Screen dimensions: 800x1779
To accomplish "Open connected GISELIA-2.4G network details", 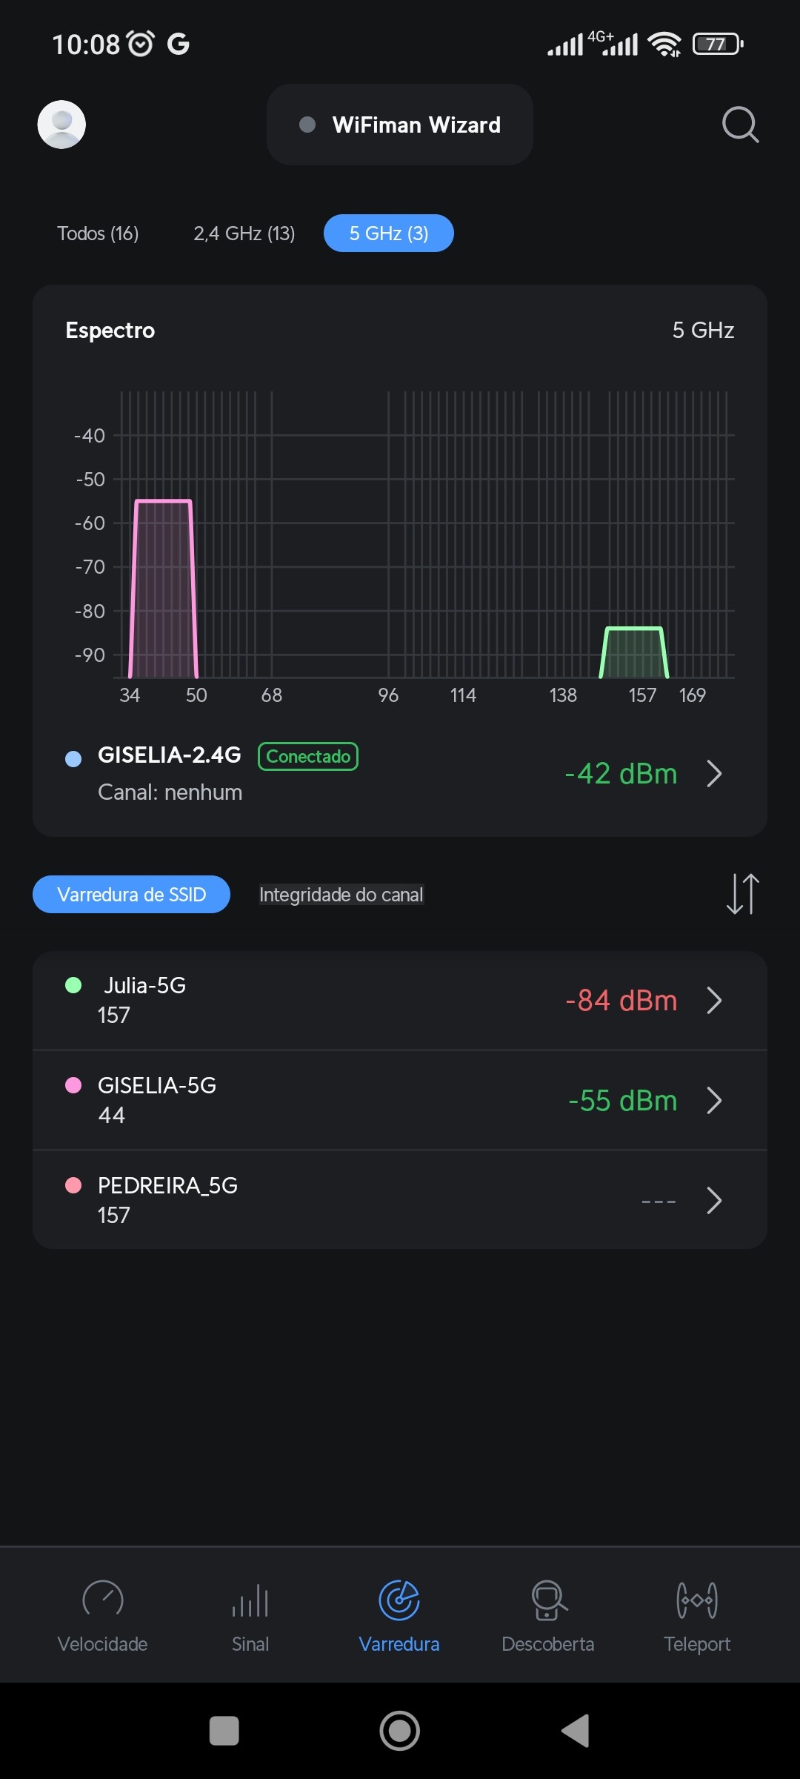I will point(714,774).
